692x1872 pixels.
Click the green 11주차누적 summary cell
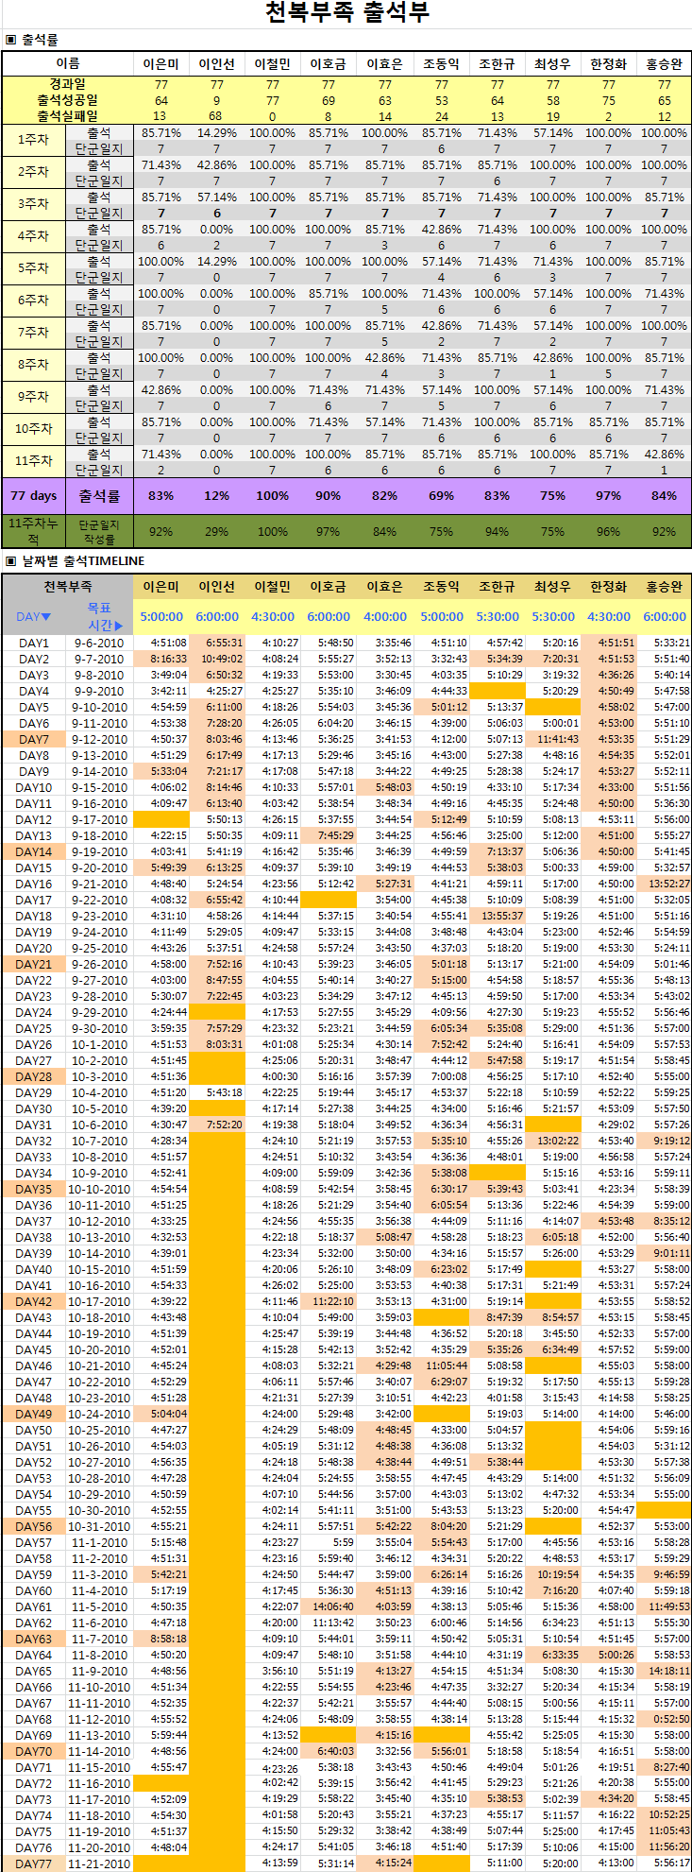coord(34,531)
